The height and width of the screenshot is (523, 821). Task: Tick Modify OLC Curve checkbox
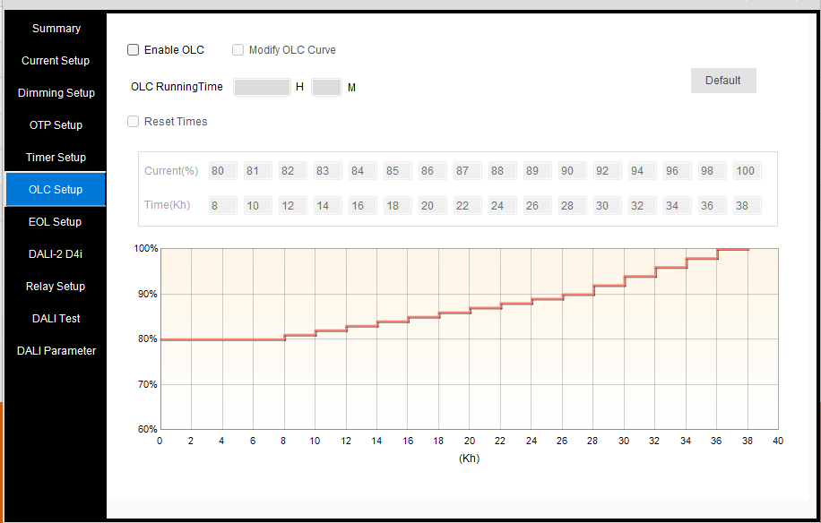(238, 50)
